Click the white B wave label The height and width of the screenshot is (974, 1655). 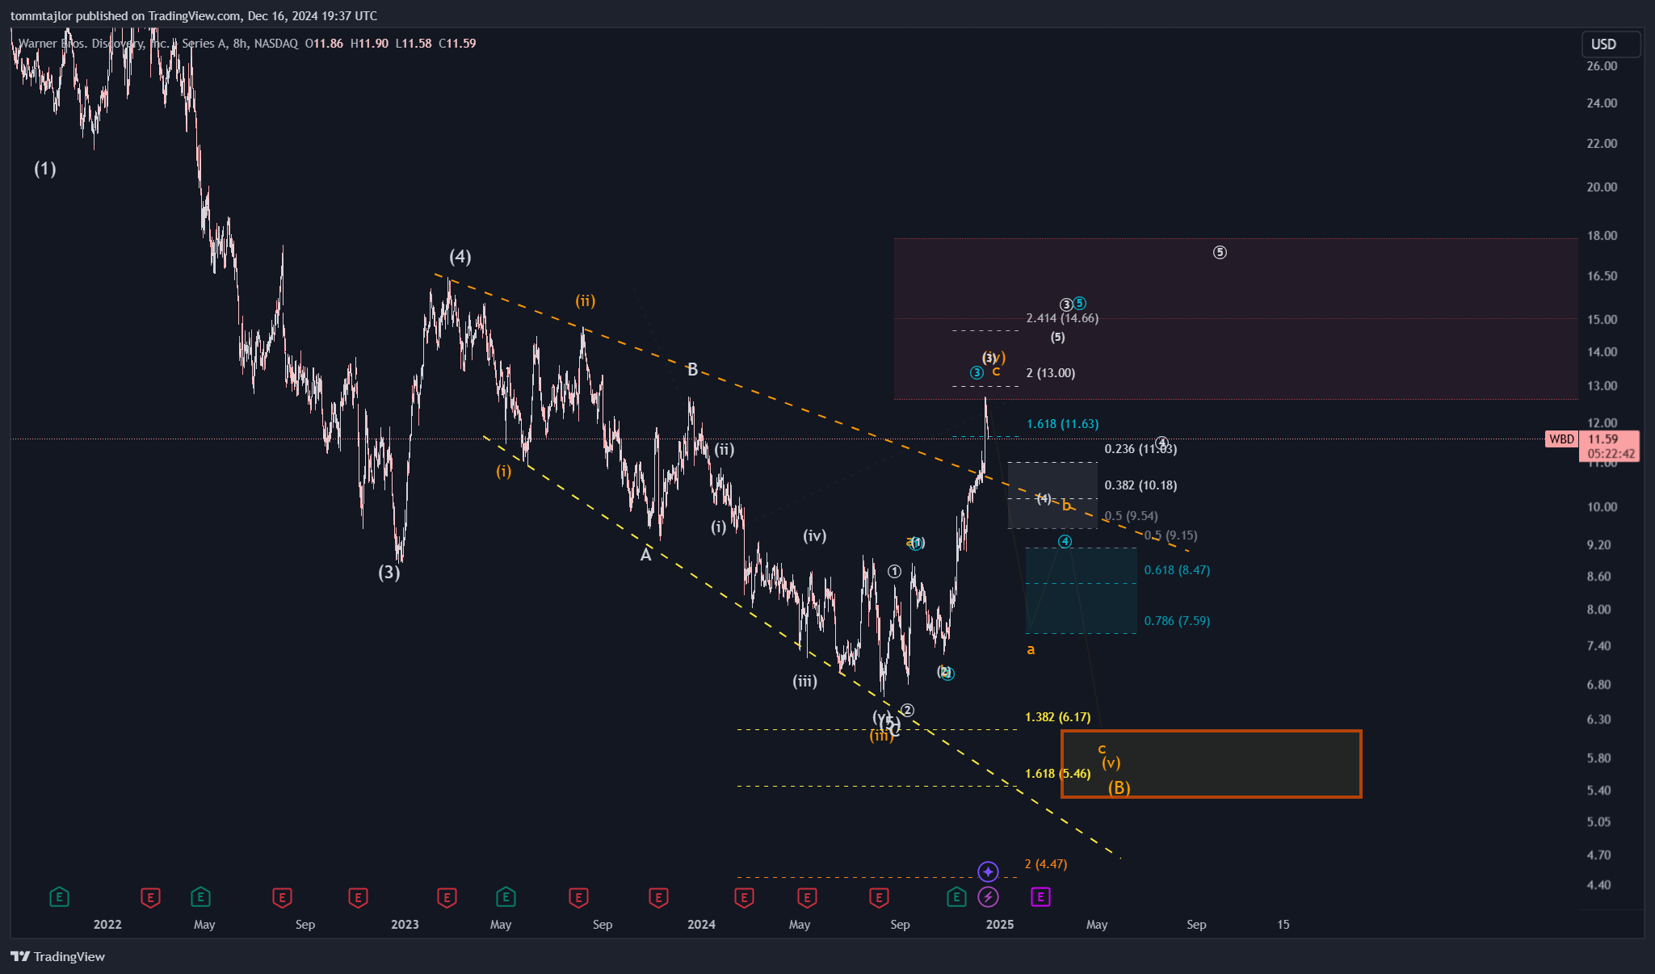tap(692, 370)
